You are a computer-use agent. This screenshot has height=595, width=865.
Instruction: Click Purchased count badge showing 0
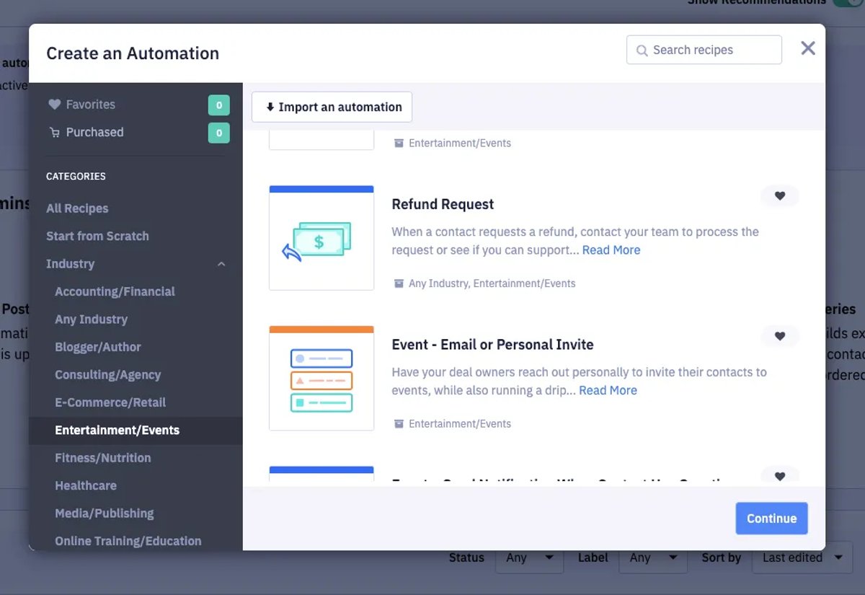point(219,133)
